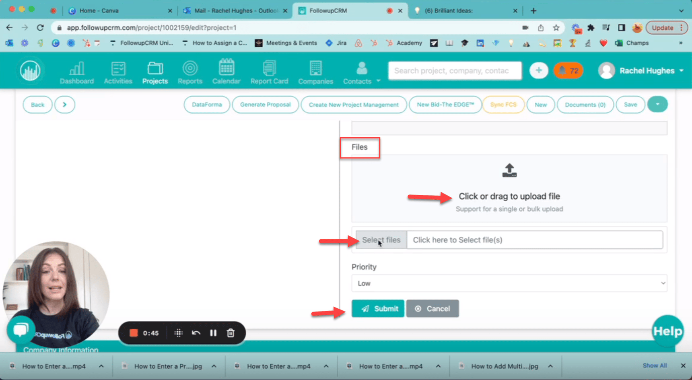The image size is (692, 380).
Task: Submit the file upload form
Action: [378, 308]
